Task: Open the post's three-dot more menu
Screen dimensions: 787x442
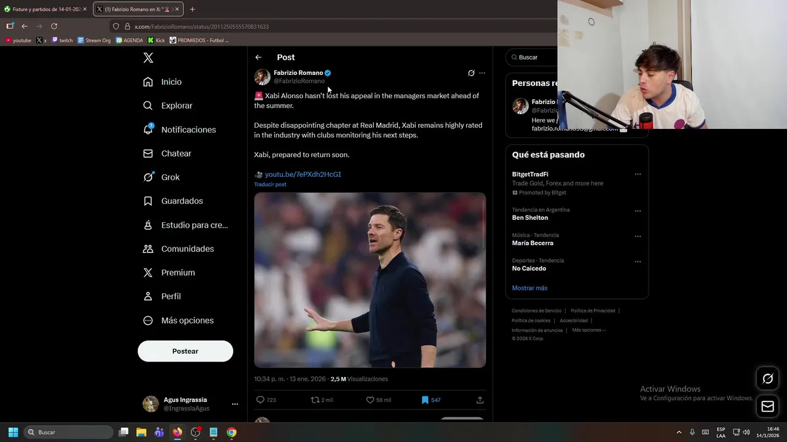Action: 482,73
